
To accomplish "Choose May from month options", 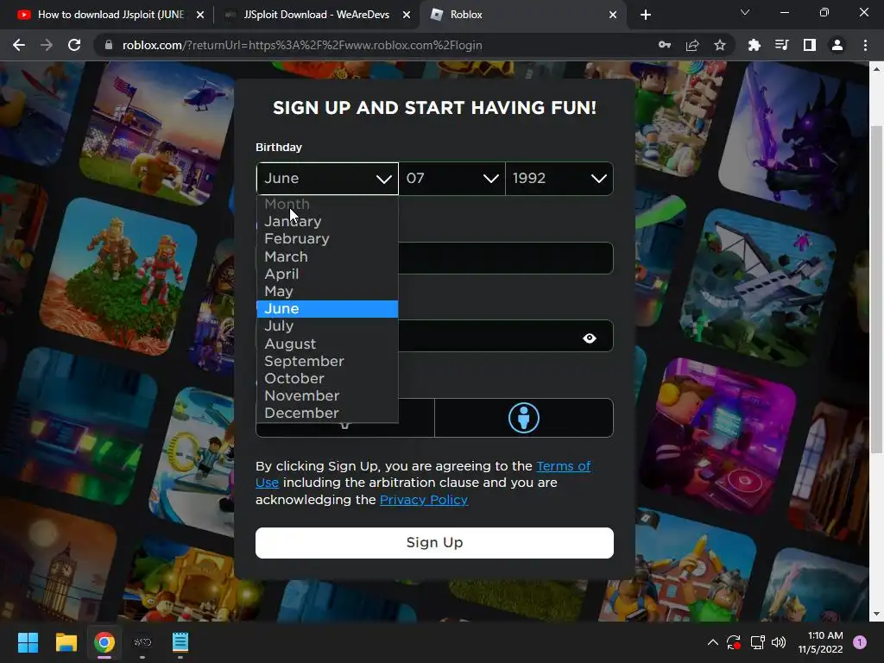I will click(x=327, y=292).
